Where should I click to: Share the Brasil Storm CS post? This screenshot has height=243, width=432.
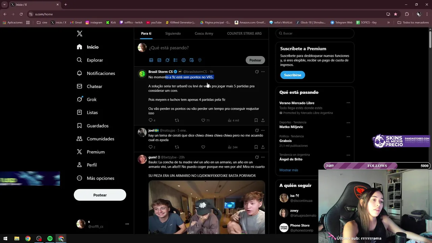[x=263, y=120]
